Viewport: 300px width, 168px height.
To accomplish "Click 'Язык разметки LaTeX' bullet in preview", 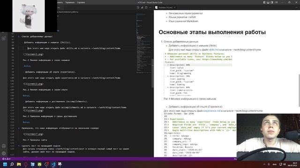I will 182,17.
